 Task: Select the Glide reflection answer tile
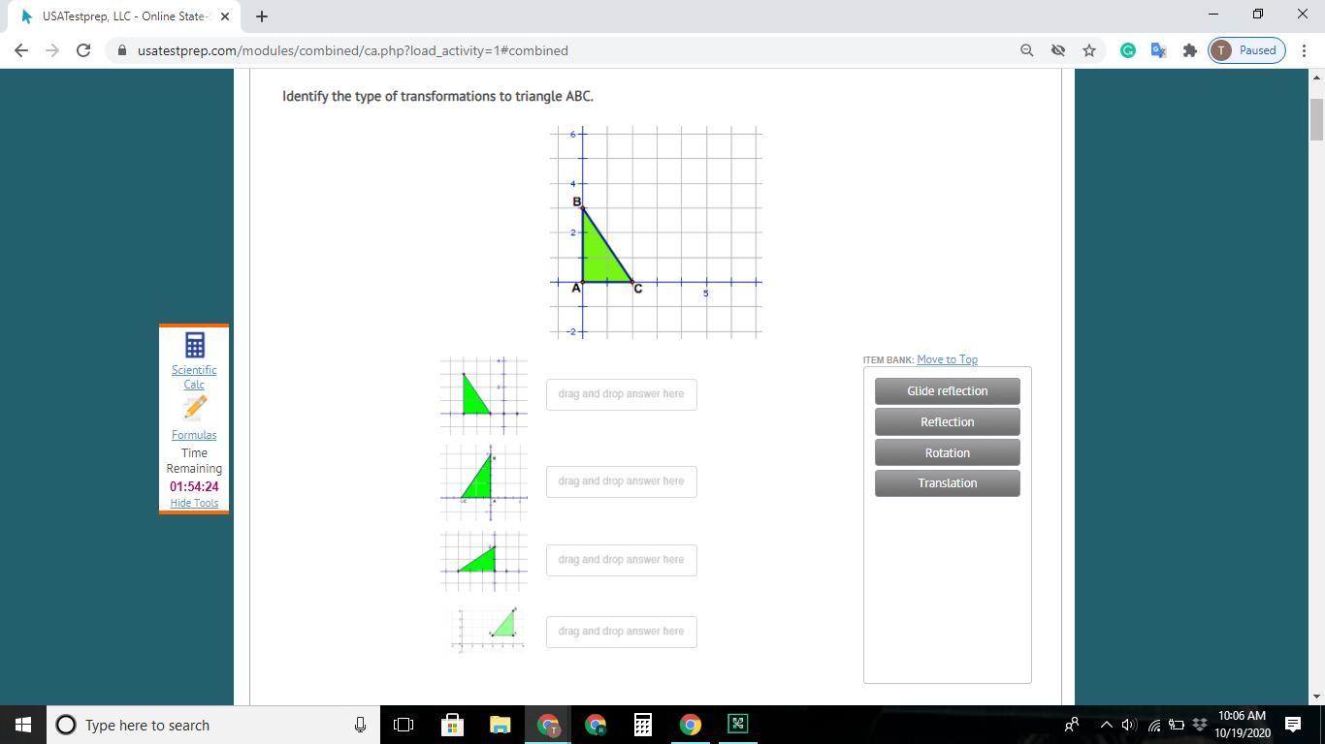coord(948,391)
